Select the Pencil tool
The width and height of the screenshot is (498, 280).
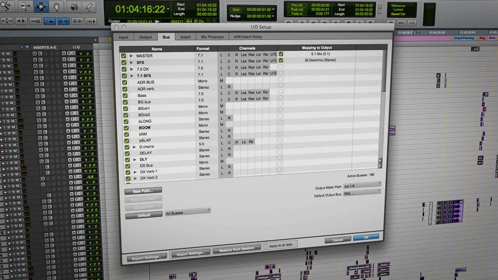click(89, 6)
